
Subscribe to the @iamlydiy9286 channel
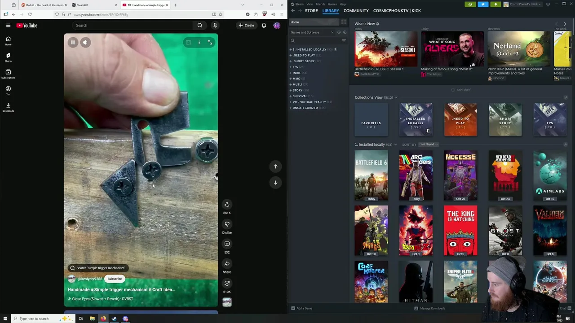pyautogui.click(x=115, y=279)
